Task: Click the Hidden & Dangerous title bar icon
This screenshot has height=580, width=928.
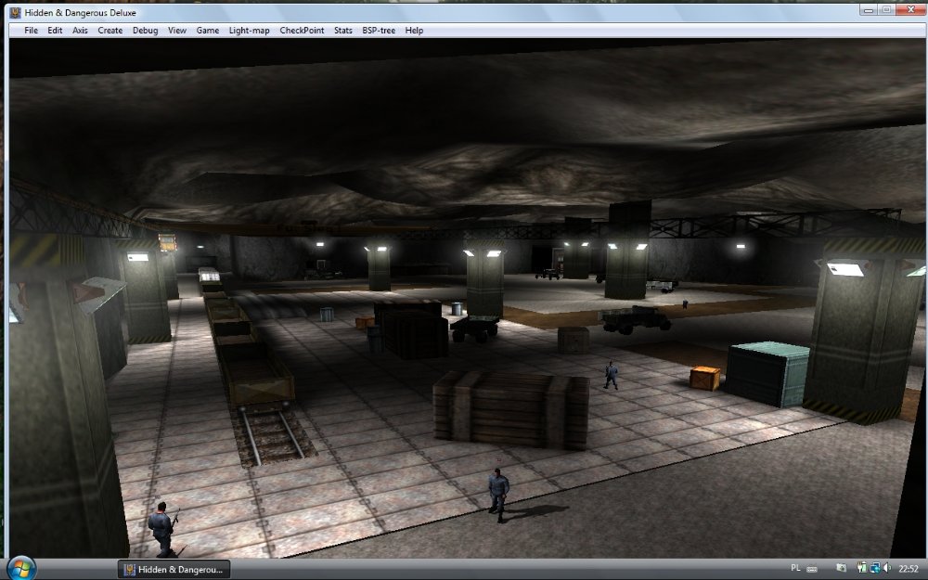Action: [16, 12]
